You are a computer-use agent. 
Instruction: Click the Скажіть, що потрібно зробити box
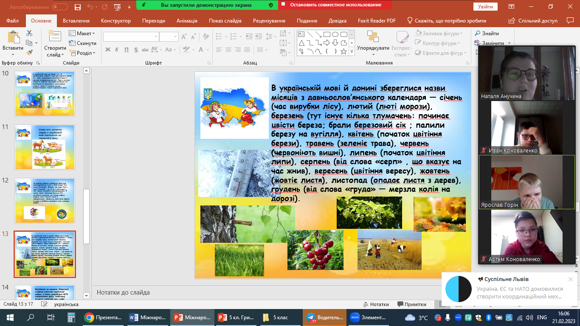click(x=447, y=21)
